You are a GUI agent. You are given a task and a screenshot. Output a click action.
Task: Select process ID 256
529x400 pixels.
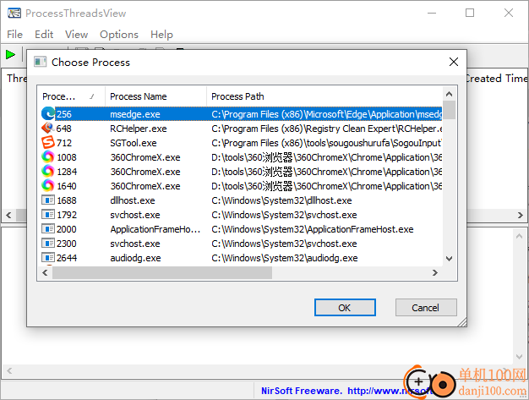coord(64,114)
